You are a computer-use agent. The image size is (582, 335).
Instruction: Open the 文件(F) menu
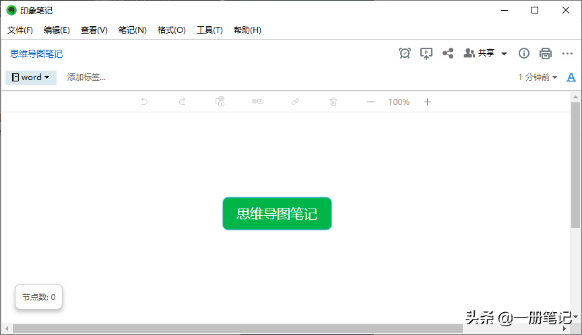(20, 30)
